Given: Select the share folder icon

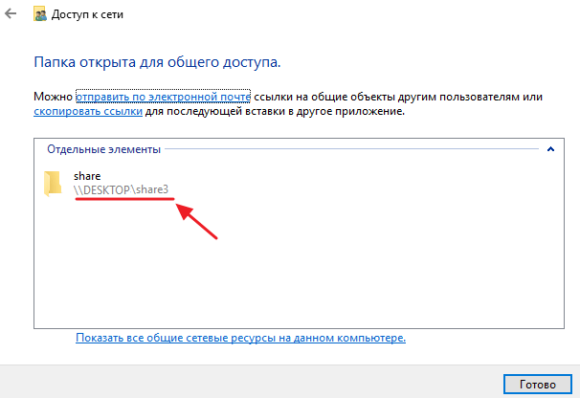Looking at the screenshot, I should point(53,183).
